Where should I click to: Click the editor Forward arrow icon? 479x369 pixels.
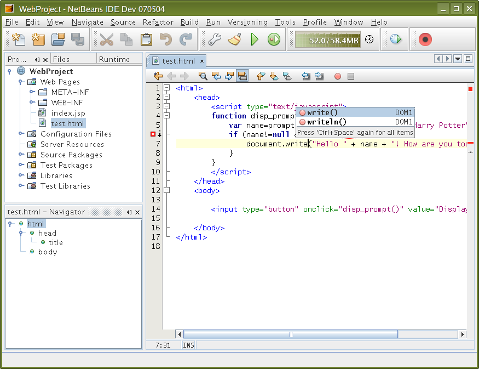point(184,76)
